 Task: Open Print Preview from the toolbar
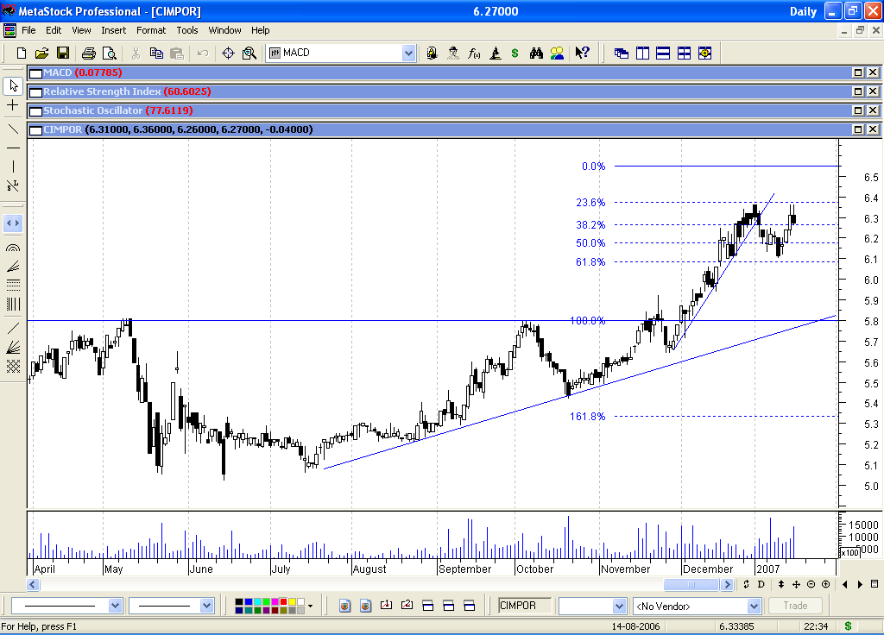click(110, 53)
